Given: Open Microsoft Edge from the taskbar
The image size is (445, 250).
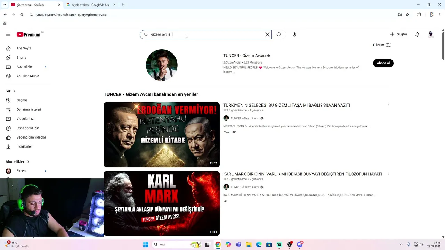Looking at the screenshot, I should (259, 244).
